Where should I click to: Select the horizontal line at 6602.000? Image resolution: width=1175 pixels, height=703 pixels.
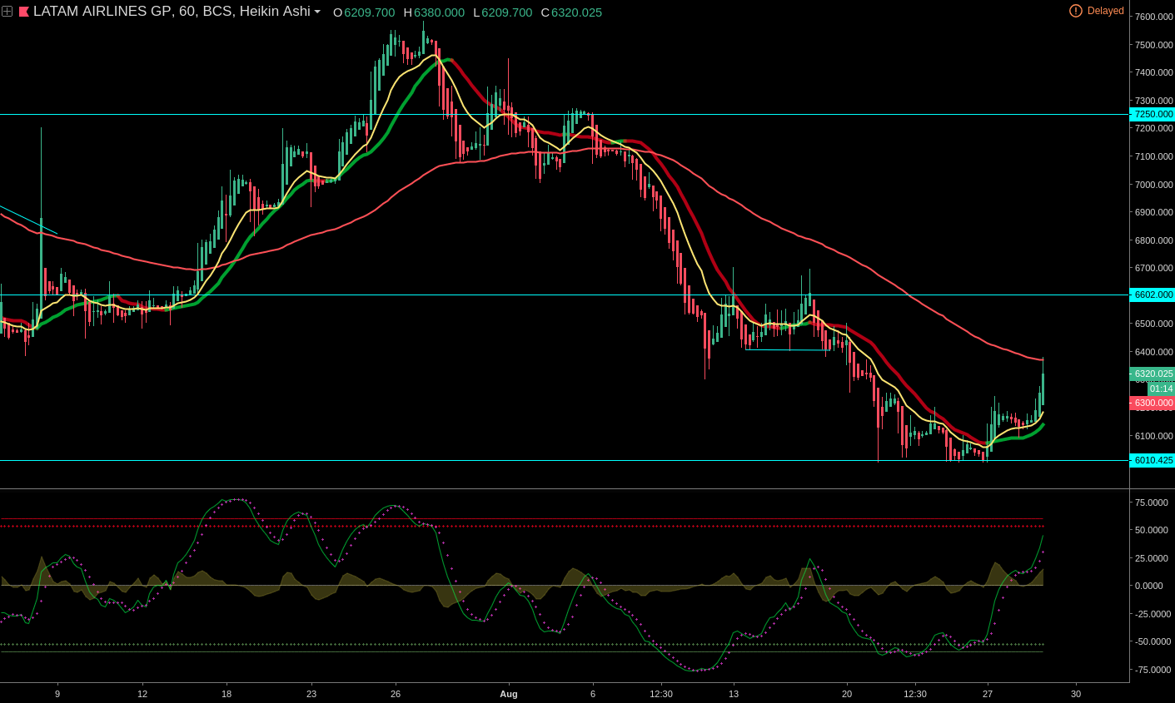pyautogui.click(x=564, y=295)
